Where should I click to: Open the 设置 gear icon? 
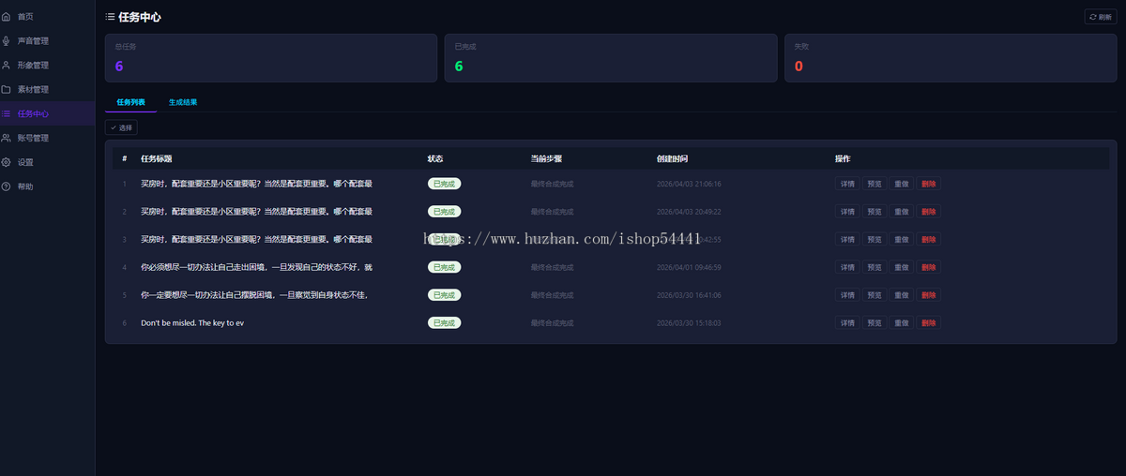click(x=7, y=162)
